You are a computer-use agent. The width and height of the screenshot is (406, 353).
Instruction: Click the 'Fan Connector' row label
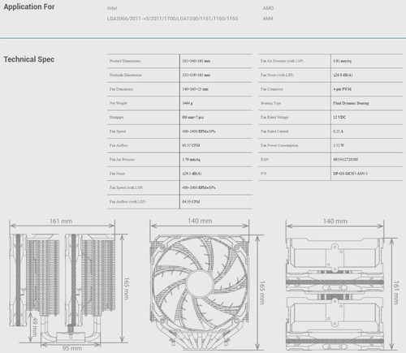pyautogui.click(x=271, y=89)
